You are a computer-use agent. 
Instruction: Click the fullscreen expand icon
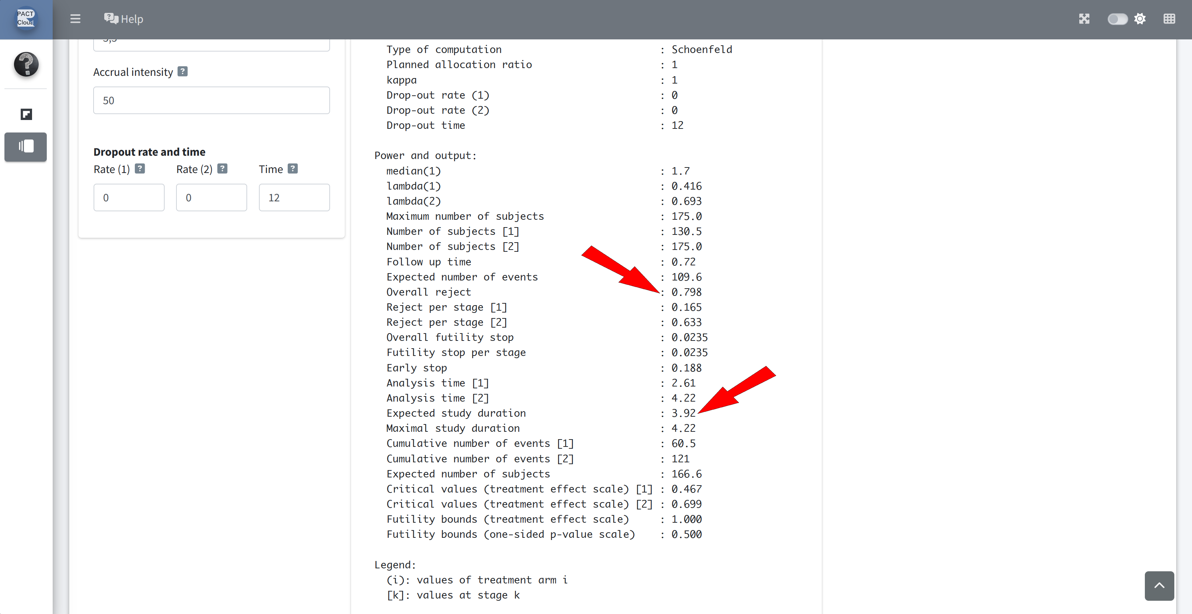click(x=1084, y=19)
